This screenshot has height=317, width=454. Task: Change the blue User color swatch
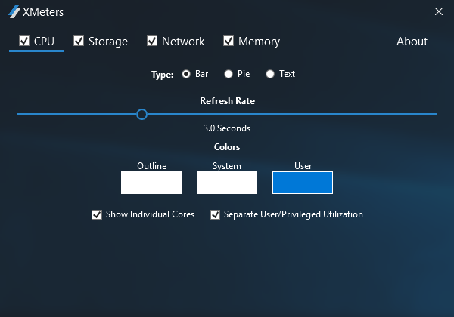coord(303,183)
